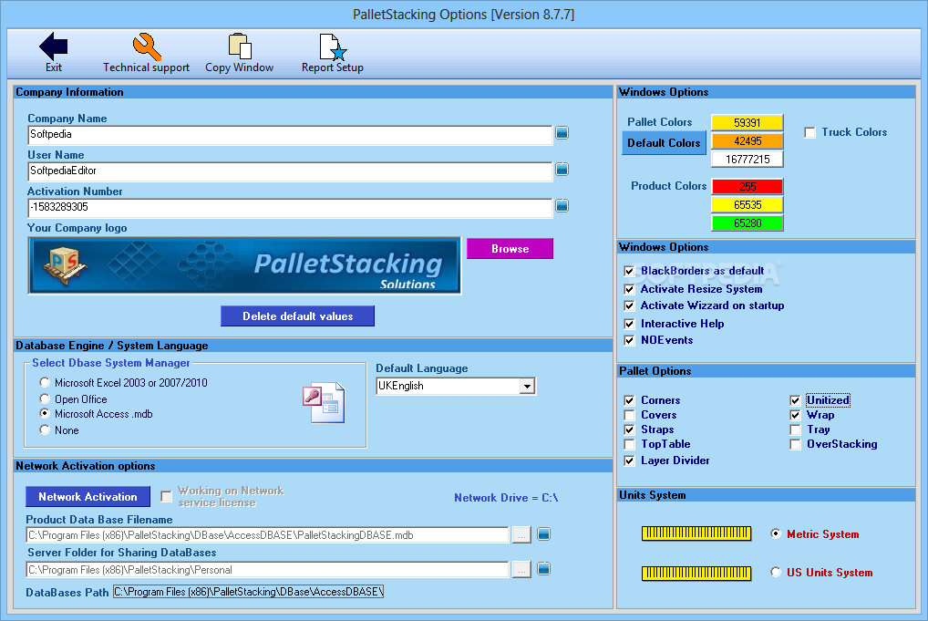Click the Copy Window icon
The width and height of the screenshot is (928, 621).
(x=240, y=47)
